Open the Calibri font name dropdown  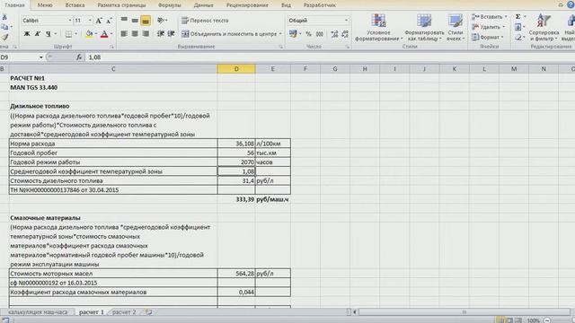[70, 21]
